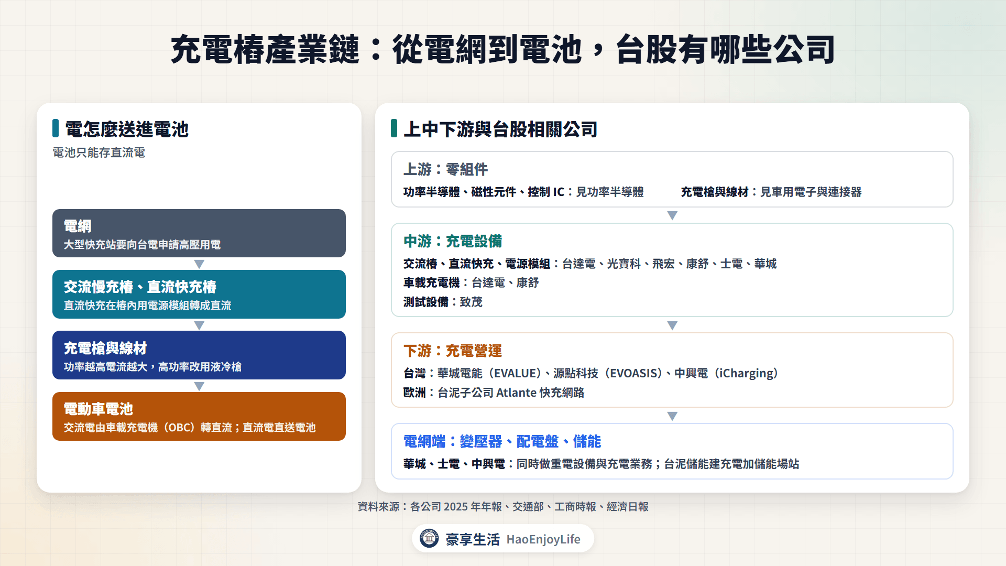The height and width of the screenshot is (566, 1006).
Task: Click the arrow below the 電網 card
Action: point(199,264)
